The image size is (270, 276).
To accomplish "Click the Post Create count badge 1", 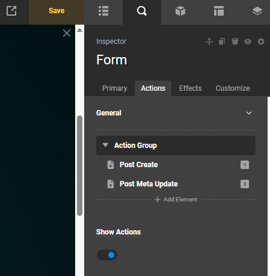I will click(245, 165).
